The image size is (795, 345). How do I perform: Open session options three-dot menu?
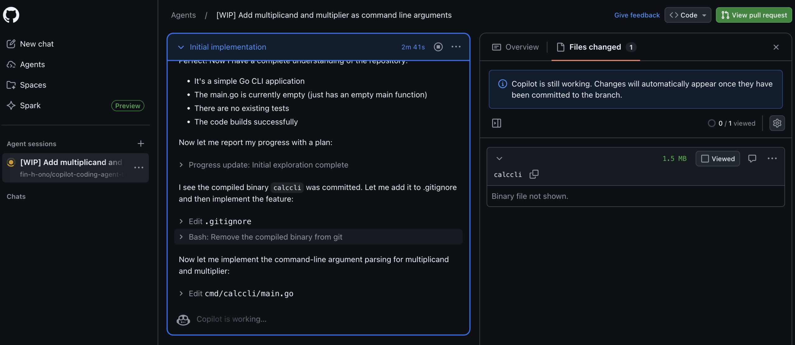pyautogui.click(x=456, y=47)
